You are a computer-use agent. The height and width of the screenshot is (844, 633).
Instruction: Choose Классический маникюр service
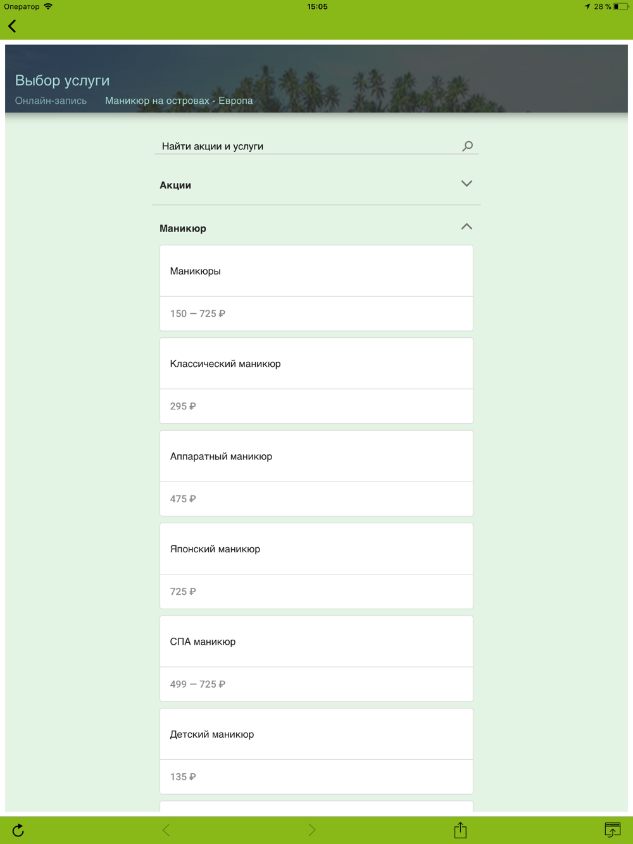point(316,380)
